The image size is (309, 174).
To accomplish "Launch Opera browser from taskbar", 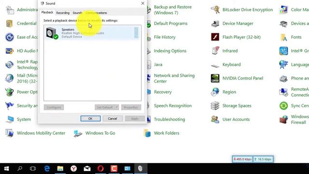I will point(100,169).
